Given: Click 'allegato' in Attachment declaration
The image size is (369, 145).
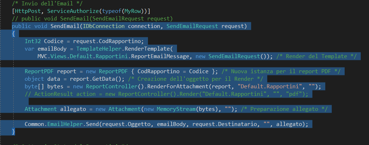Looking at the screenshot, I should click(x=73, y=109).
